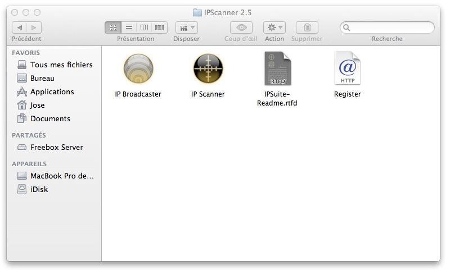Switch to icon view

point(113,28)
